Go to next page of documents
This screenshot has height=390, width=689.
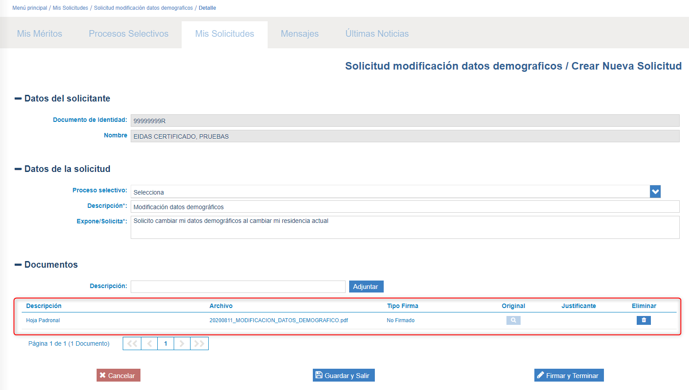coord(182,343)
